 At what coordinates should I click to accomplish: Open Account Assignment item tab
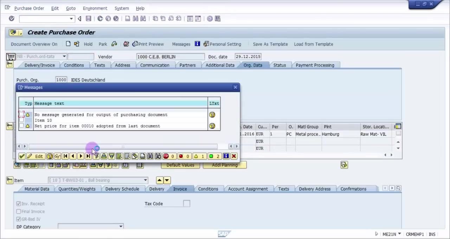[248, 189]
